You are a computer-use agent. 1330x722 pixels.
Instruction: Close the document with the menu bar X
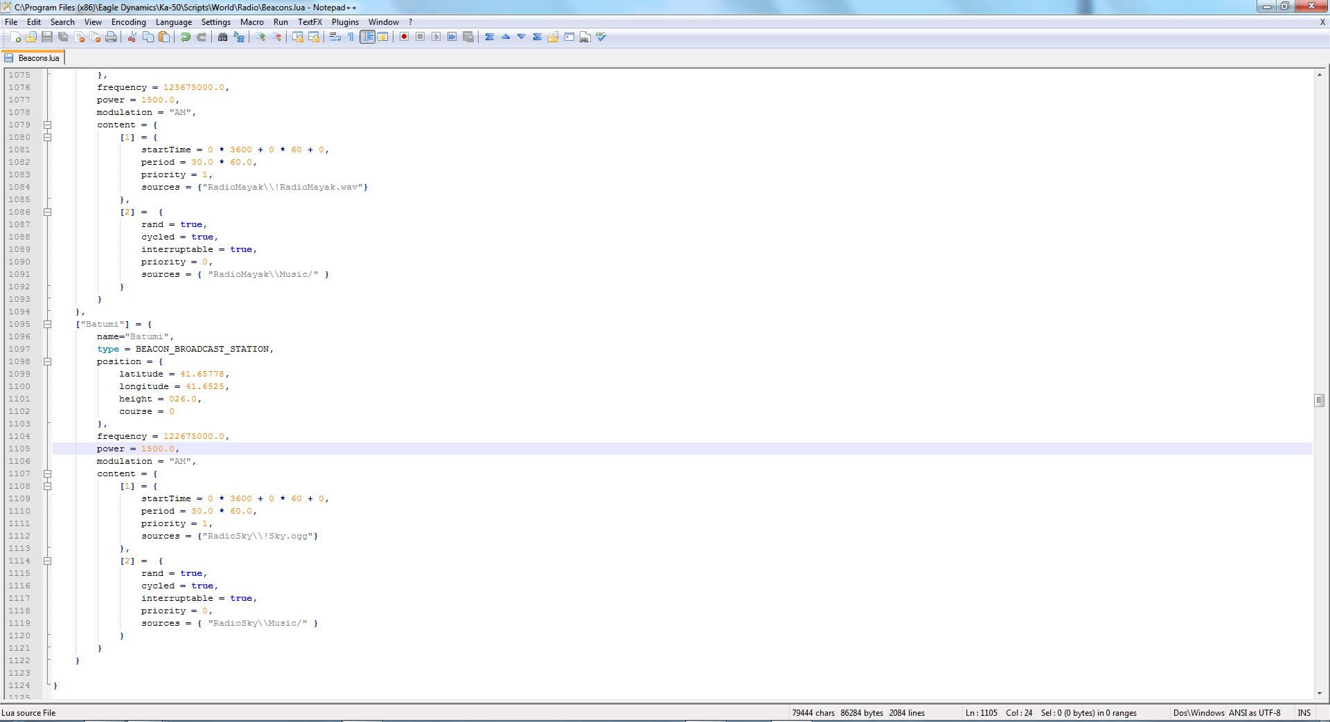pyautogui.click(x=1322, y=22)
